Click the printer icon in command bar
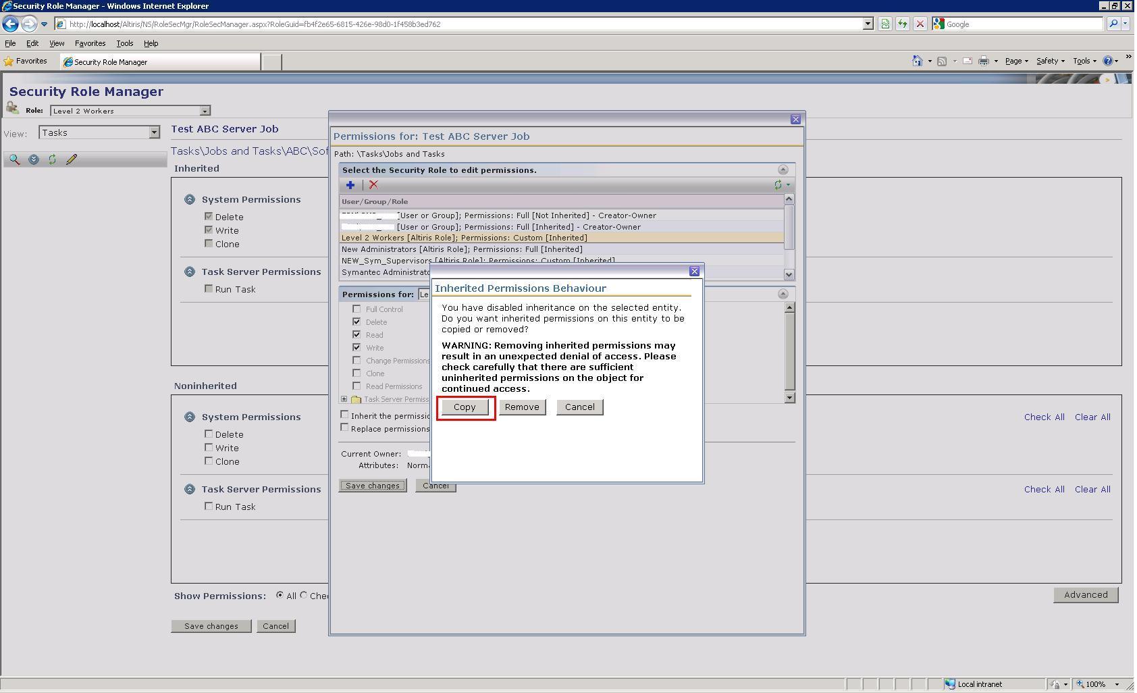 983,61
